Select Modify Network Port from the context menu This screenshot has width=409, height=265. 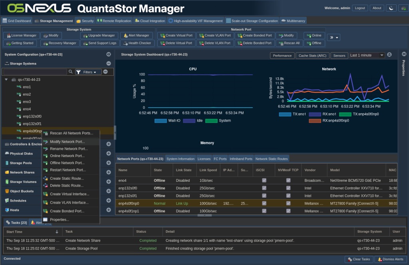[x=68, y=141]
